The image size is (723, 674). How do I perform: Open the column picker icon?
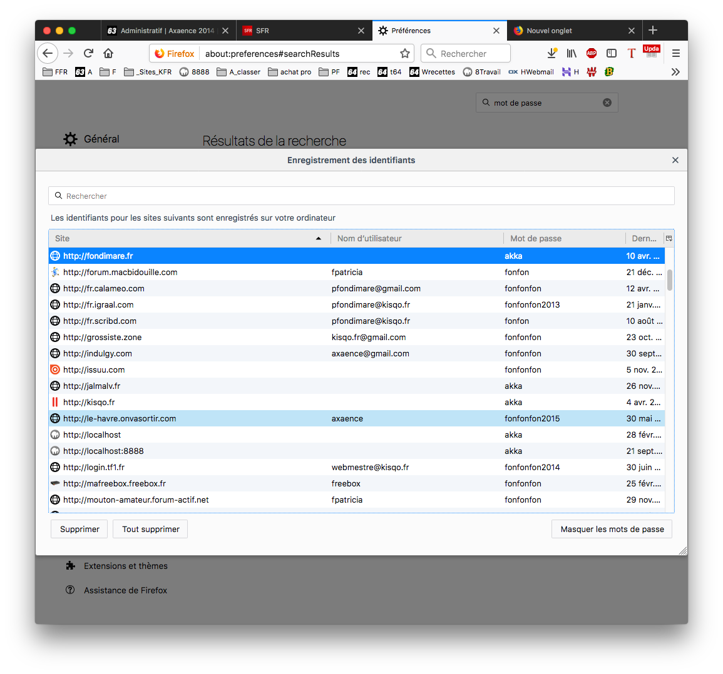[669, 238]
